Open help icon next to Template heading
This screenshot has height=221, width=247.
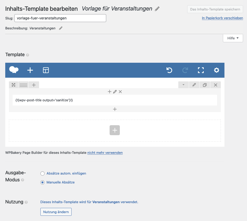coord(28,55)
